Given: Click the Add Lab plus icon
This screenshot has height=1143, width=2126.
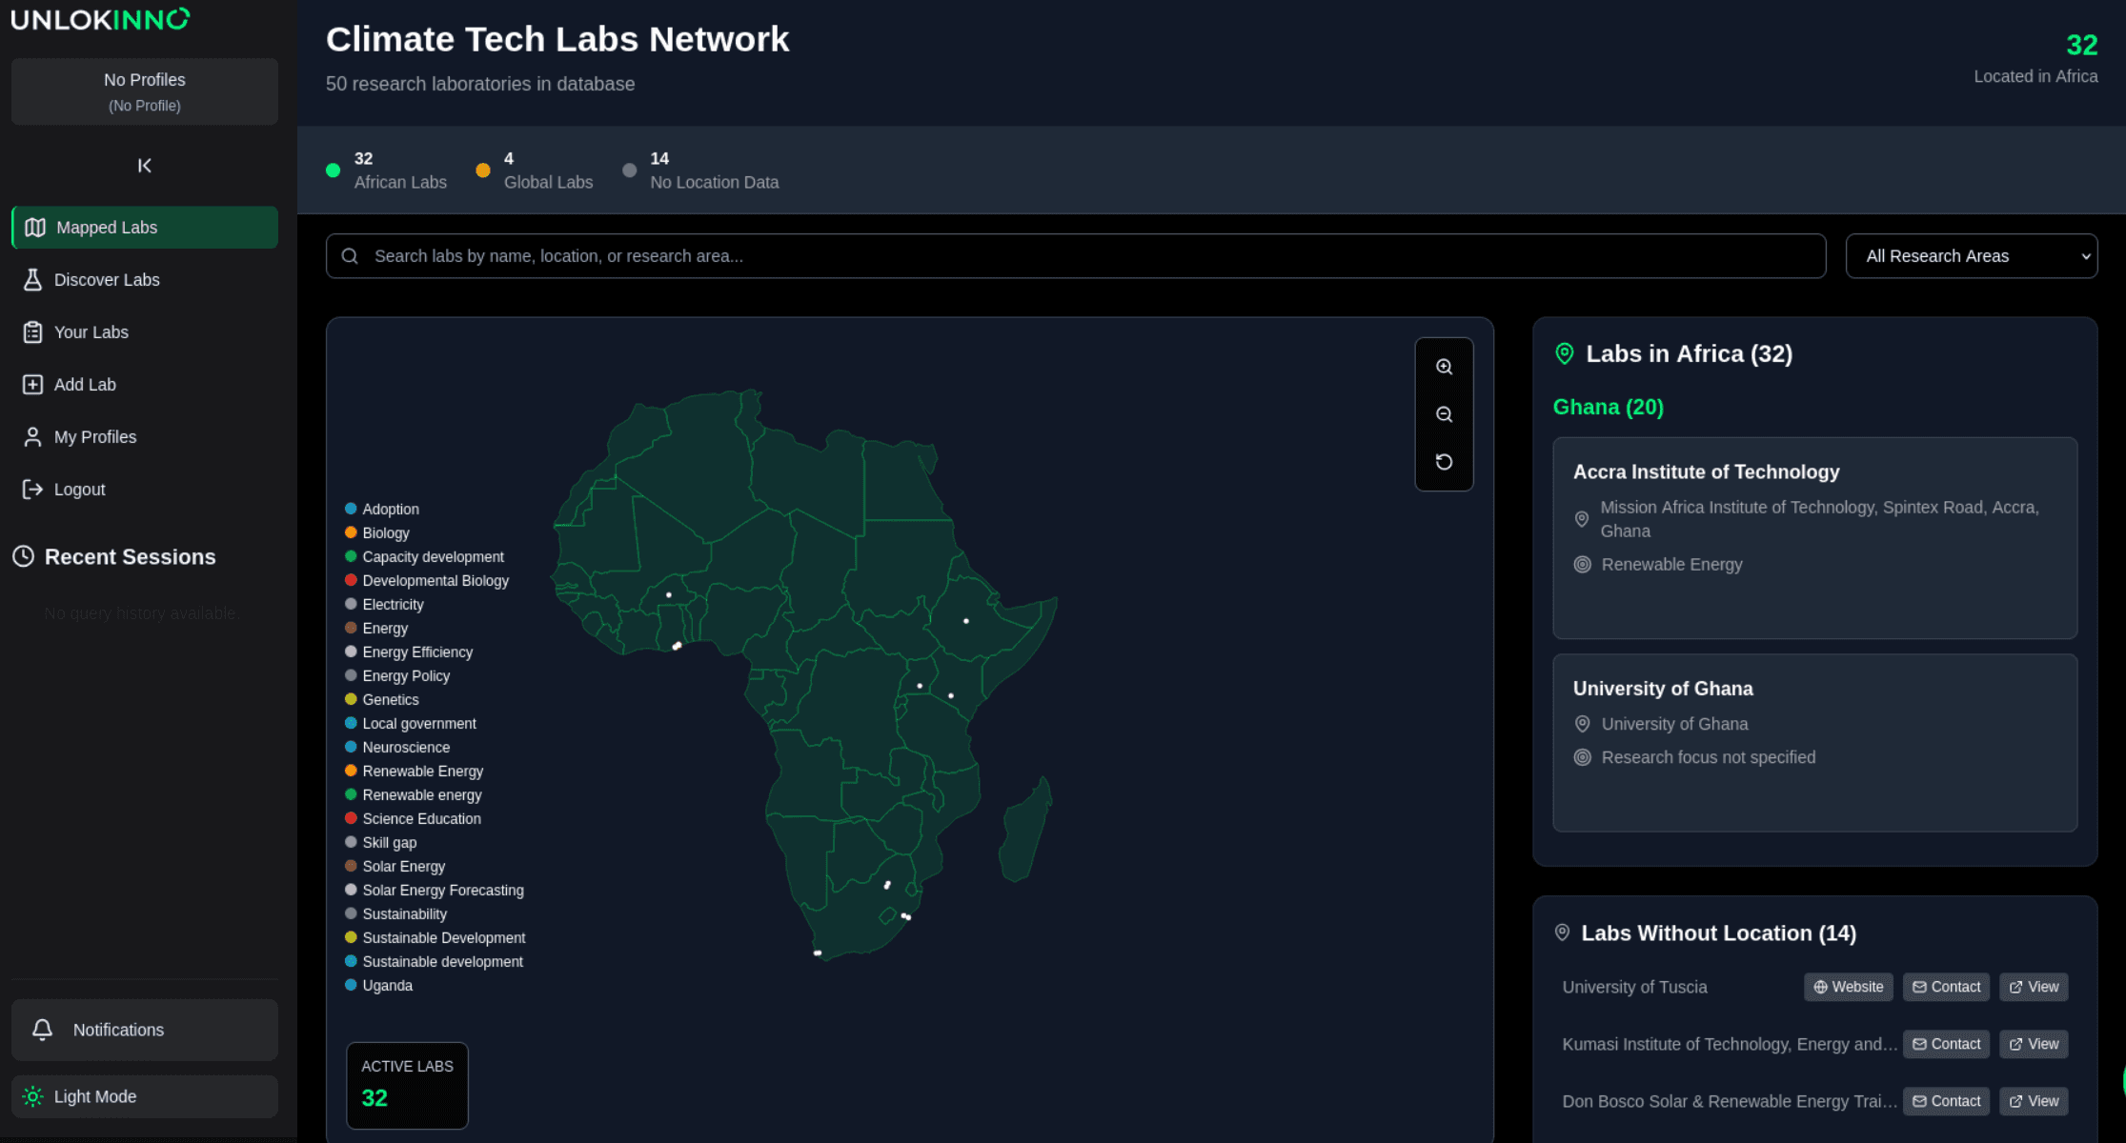Looking at the screenshot, I should click(x=32, y=385).
